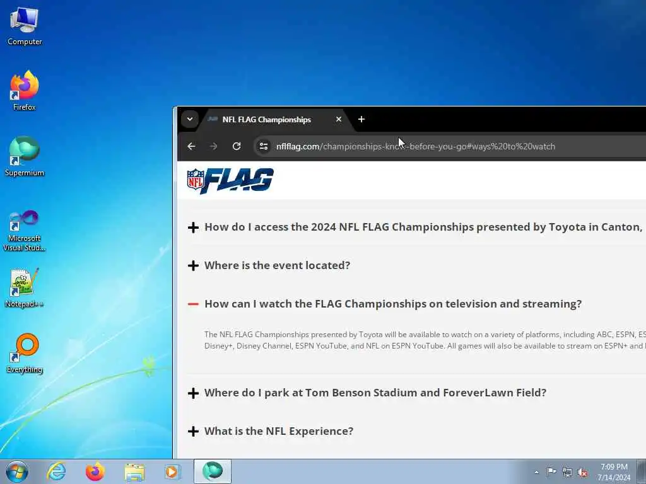646x484 pixels.
Task: Click the Show desktop button at taskbar end
Action: (642, 471)
